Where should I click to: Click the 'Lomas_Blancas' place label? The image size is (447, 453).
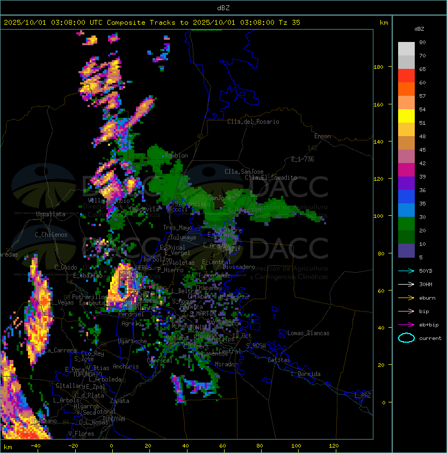[308, 333]
